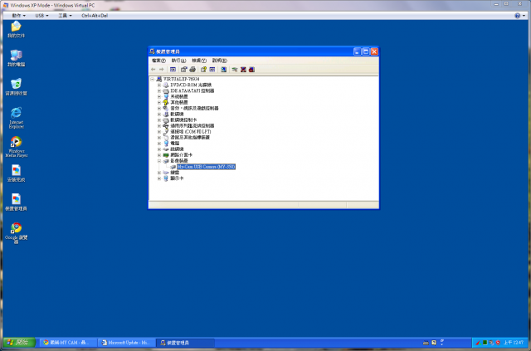Switch to the Microsoft Update taskbar button
The image size is (531, 351).
tap(127, 343)
